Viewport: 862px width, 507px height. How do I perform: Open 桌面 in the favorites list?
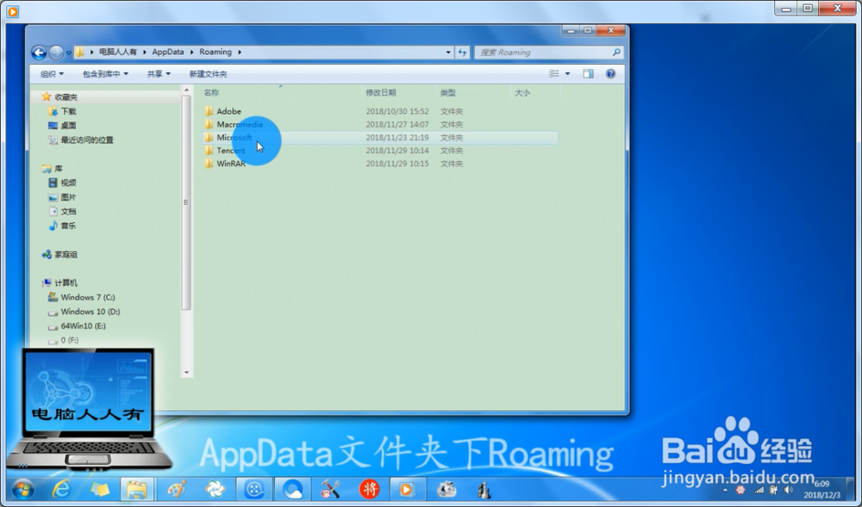click(x=68, y=125)
